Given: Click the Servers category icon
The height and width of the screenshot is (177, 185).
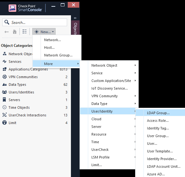Looking at the screenshot, I should tap(4, 100).
